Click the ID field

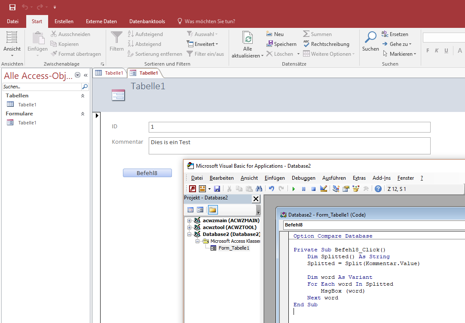(x=289, y=127)
